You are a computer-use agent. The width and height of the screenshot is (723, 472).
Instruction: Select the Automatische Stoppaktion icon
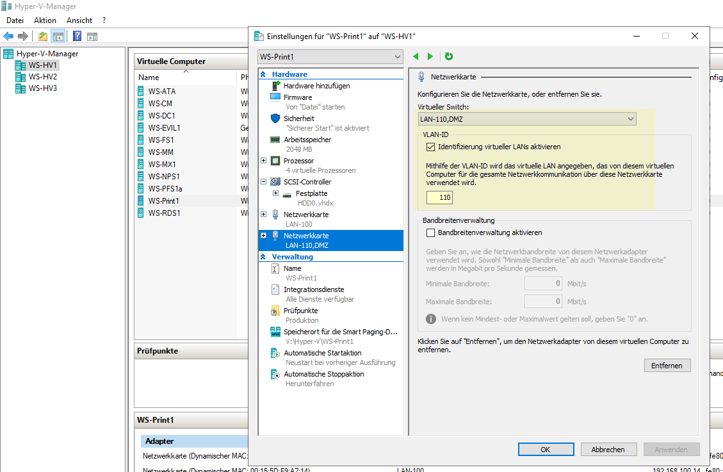pos(275,374)
